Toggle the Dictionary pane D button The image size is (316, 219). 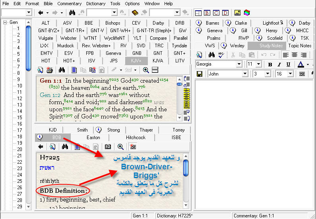(x=225, y=13)
